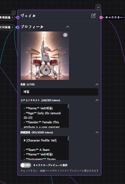Select the # [Character Profile: Veil] heading line
Viewport: 125px width, 184px height.
40,141
